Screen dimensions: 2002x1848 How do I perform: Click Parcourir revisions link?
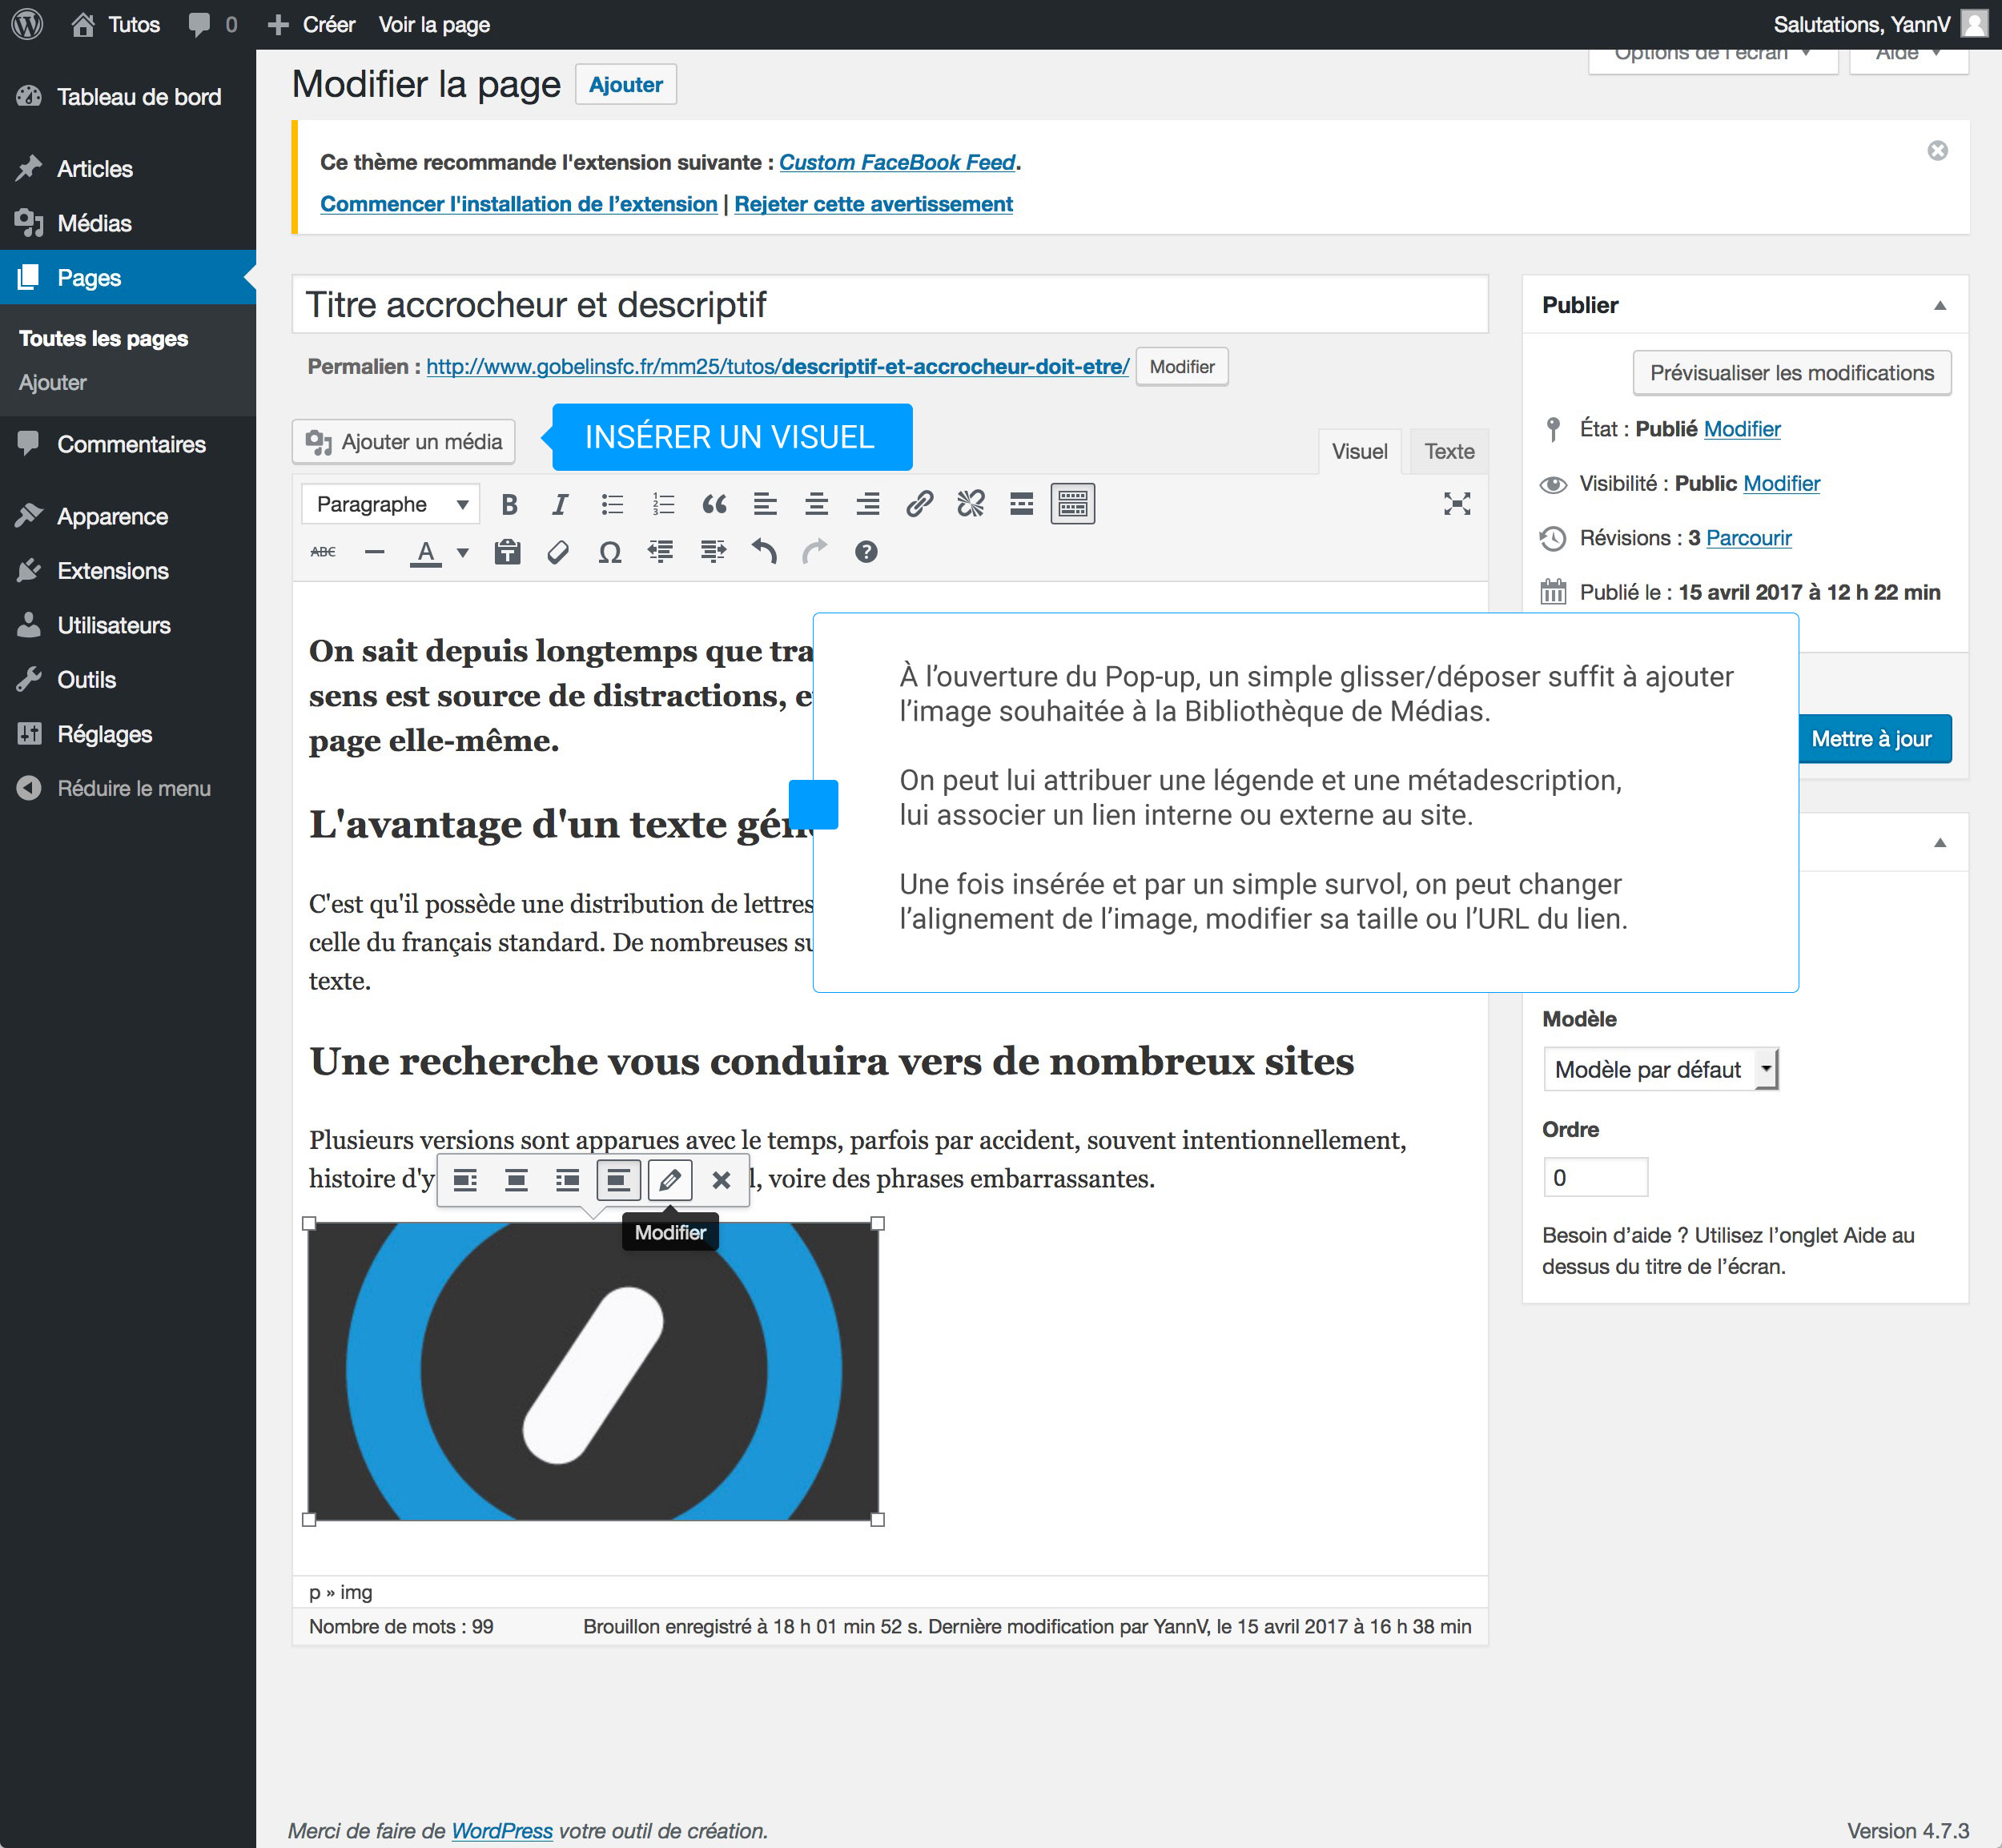coord(1748,538)
